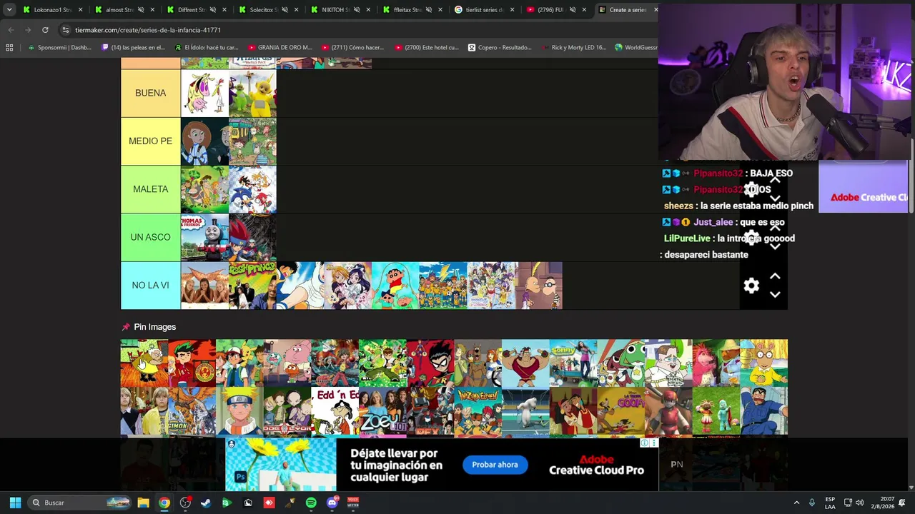The height and width of the screenshot is (514, 915).
Task: Move the NO LA VI tier up with its arrow
Action: coord(775,276)
